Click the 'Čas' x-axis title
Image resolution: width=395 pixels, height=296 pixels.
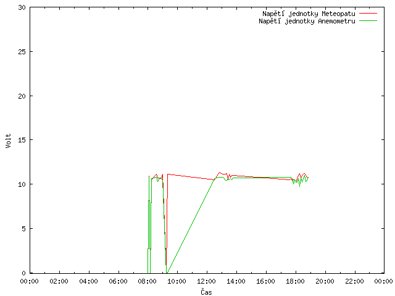coord(206,292)
